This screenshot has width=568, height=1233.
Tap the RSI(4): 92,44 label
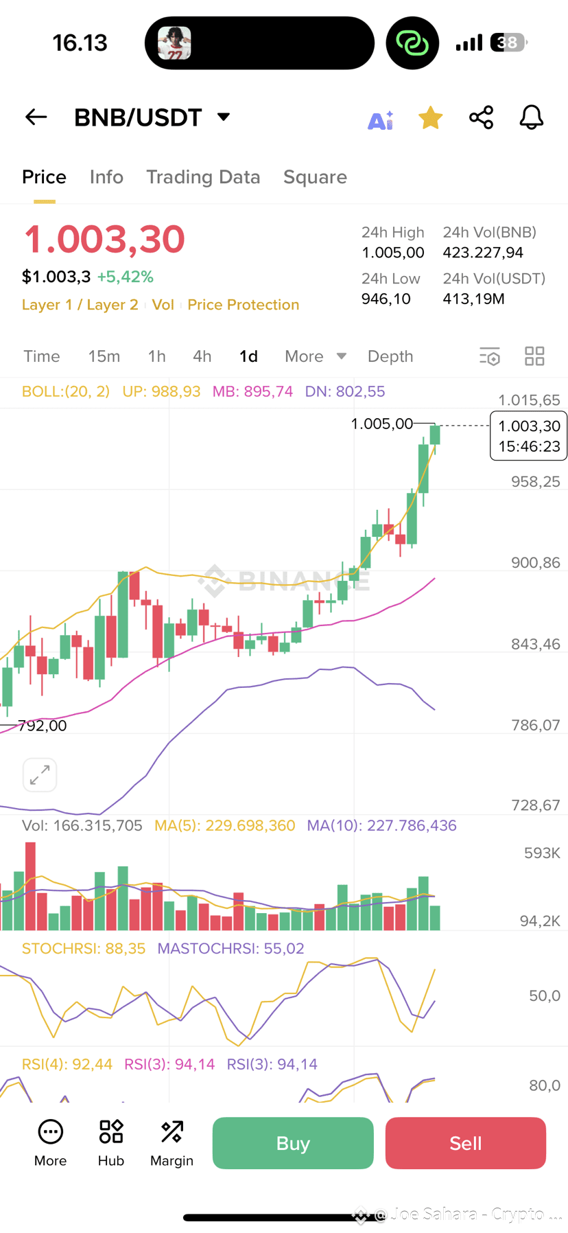(67, 1065)
